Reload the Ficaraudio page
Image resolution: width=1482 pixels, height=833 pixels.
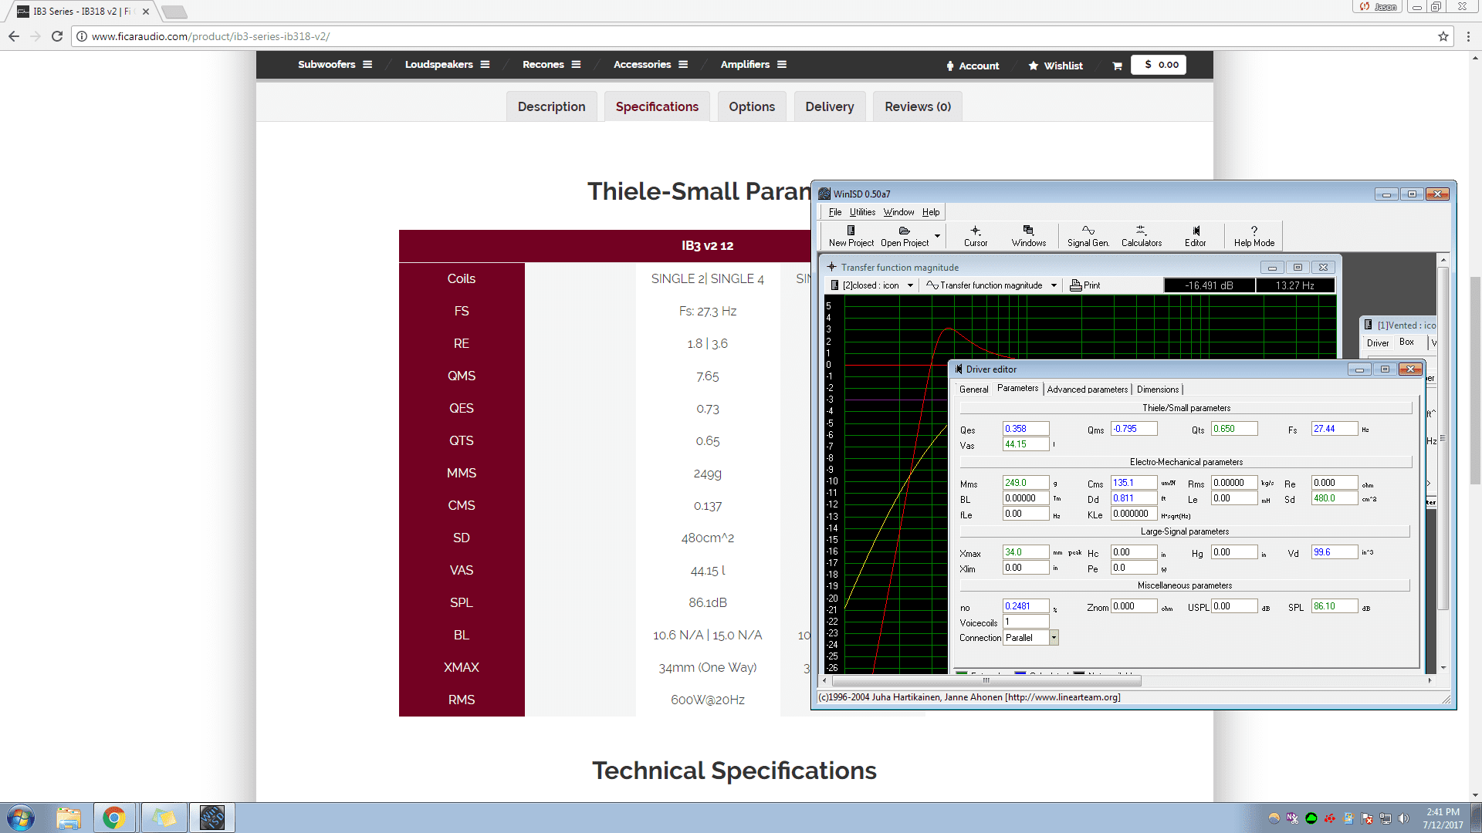point(57,36)
